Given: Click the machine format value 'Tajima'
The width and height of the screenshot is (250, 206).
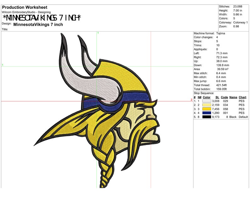Looking at the screenshot, I should coord(220,33).
